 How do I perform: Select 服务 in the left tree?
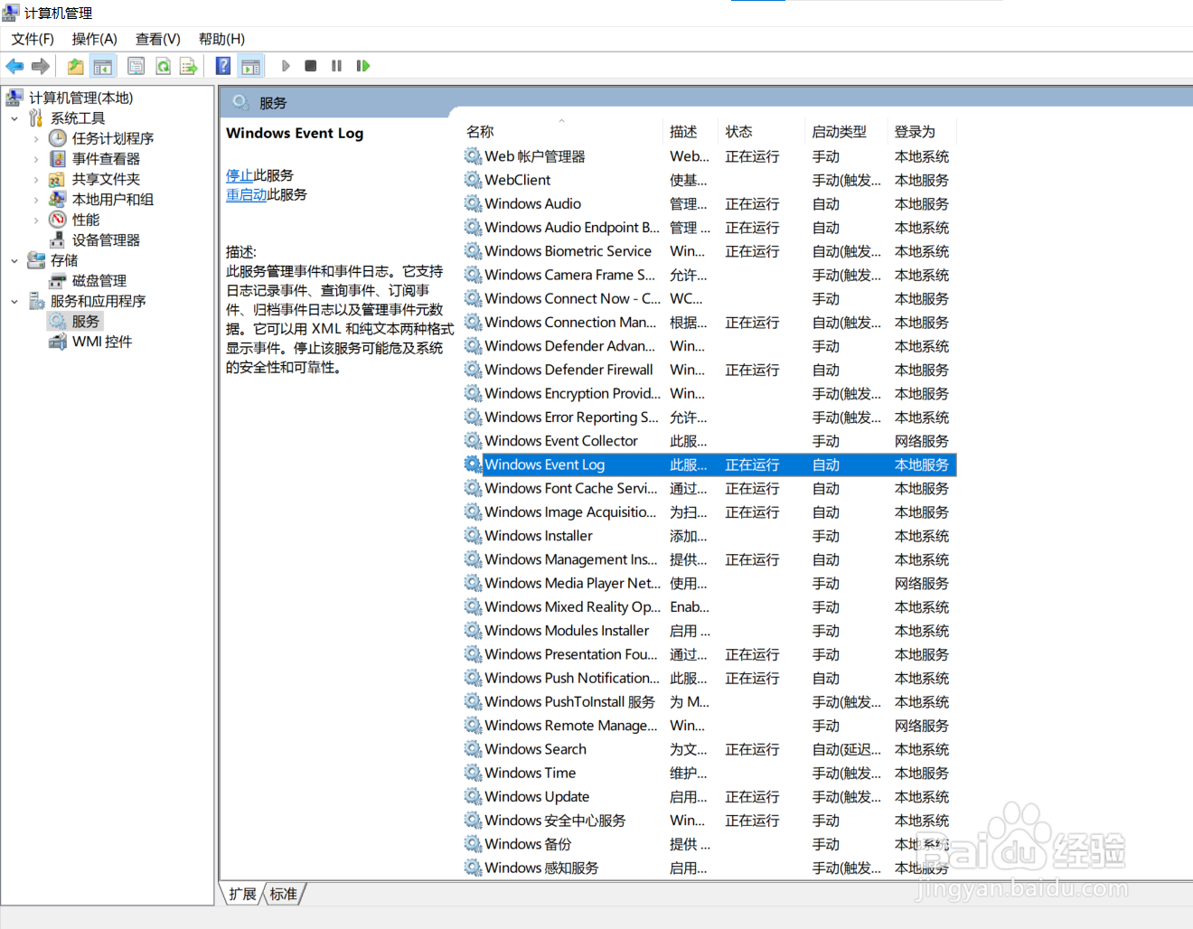click(85, 322)
